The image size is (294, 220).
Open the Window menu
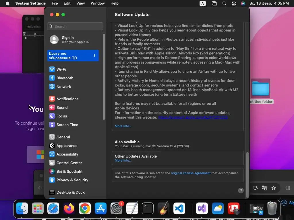click(x=98, y=3)
